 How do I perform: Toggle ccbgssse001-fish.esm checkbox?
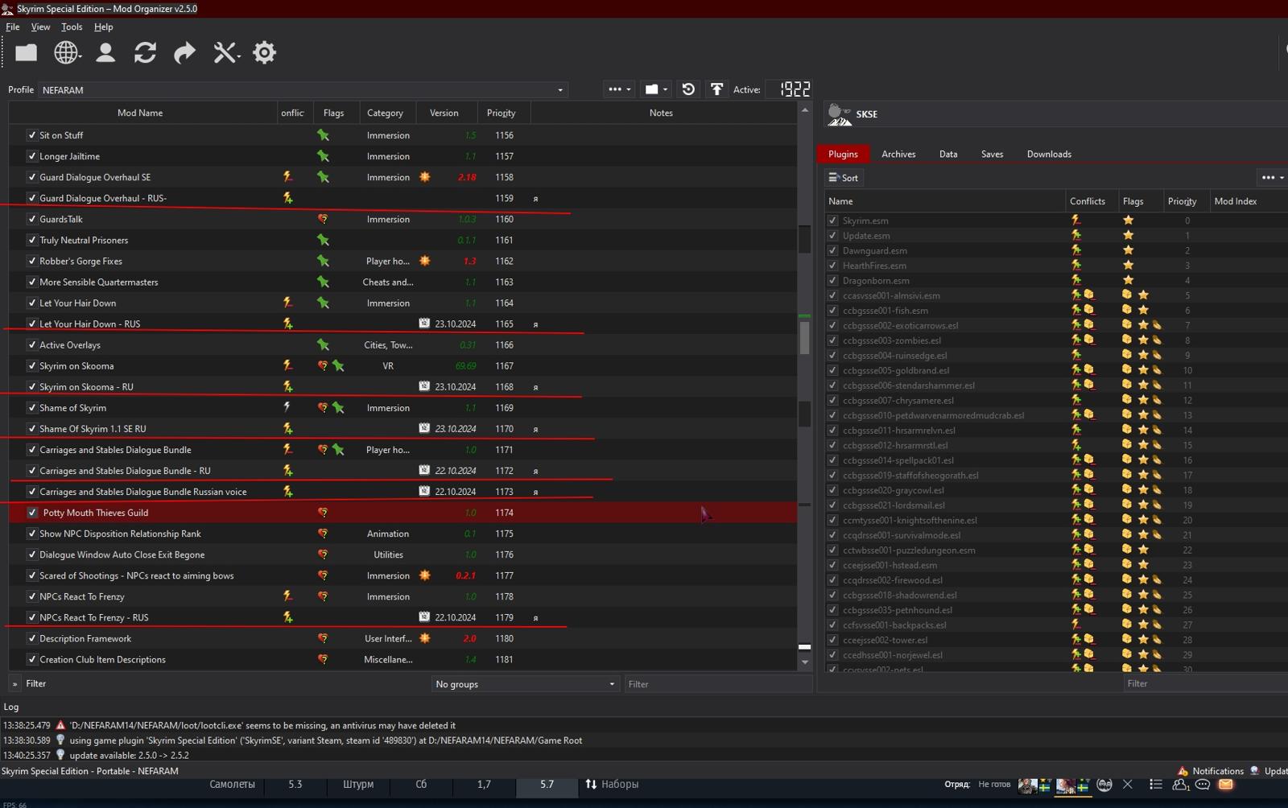tap(832, 311)
